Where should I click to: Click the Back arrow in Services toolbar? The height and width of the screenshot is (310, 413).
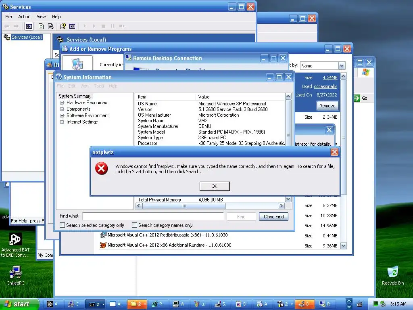7,26
